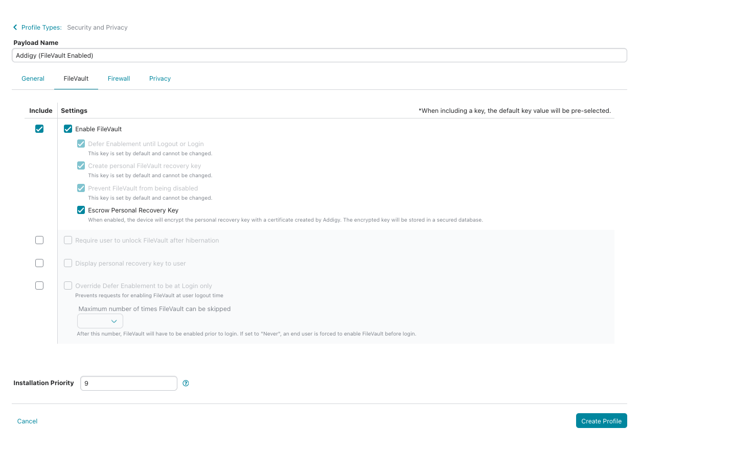Focus the Payload Name text field
The height and width of the screenshot is (452, 755).
(319, 55)
